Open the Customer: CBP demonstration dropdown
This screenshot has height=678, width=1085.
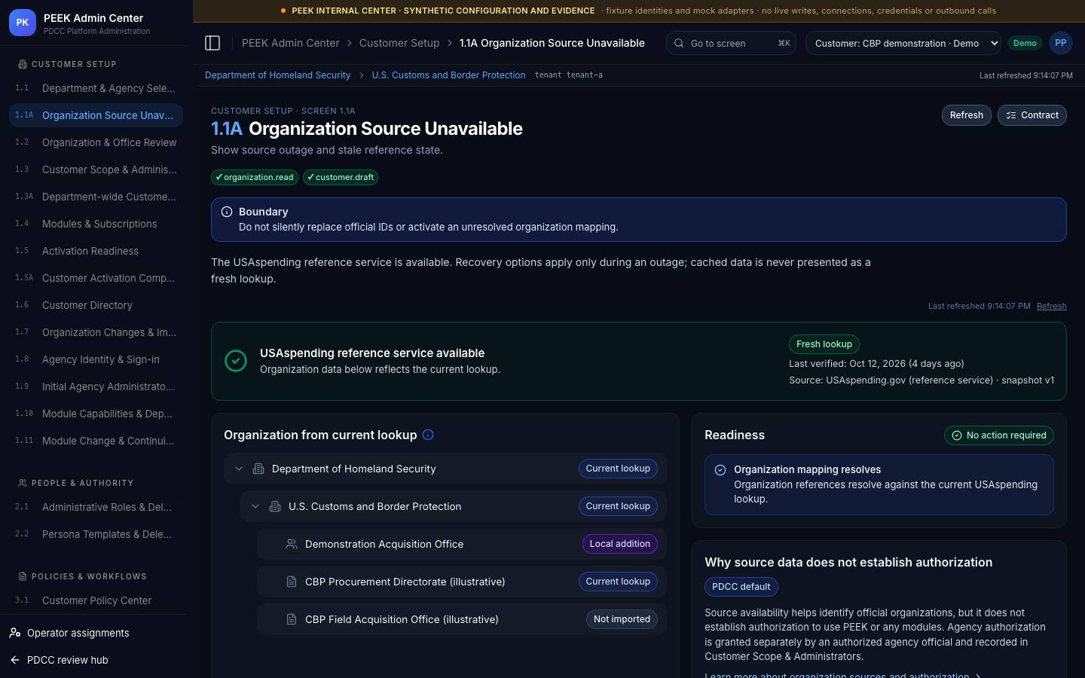tap(903, 43)
